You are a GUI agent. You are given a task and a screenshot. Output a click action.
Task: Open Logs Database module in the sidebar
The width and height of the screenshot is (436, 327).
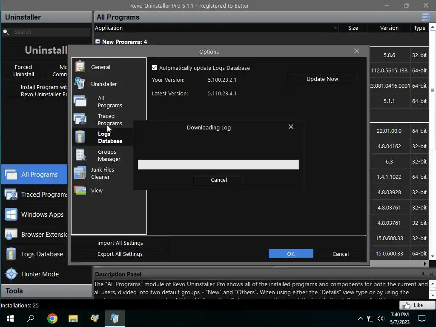tap(34, 254)
